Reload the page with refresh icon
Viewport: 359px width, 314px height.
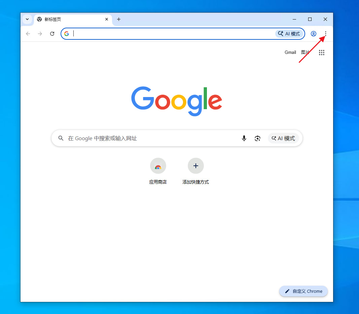(x=52, y=34)
